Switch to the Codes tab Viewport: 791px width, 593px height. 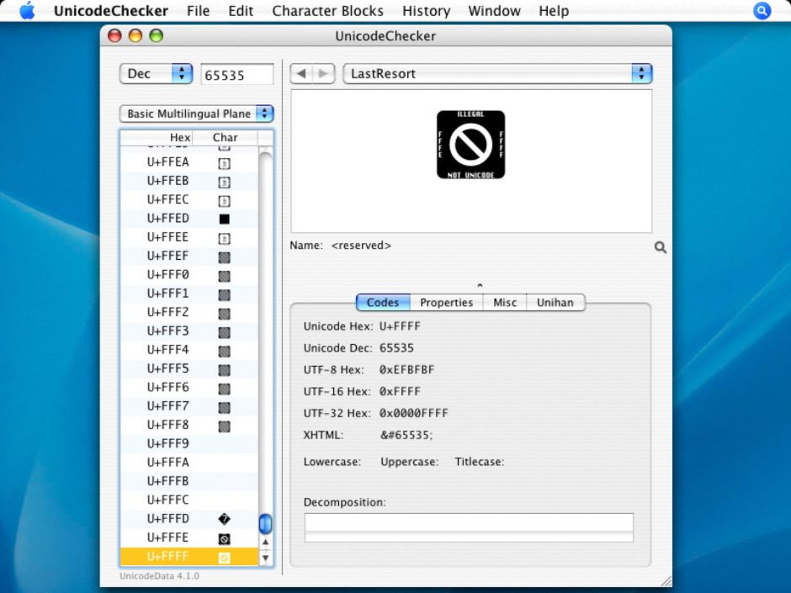(383, 303)
